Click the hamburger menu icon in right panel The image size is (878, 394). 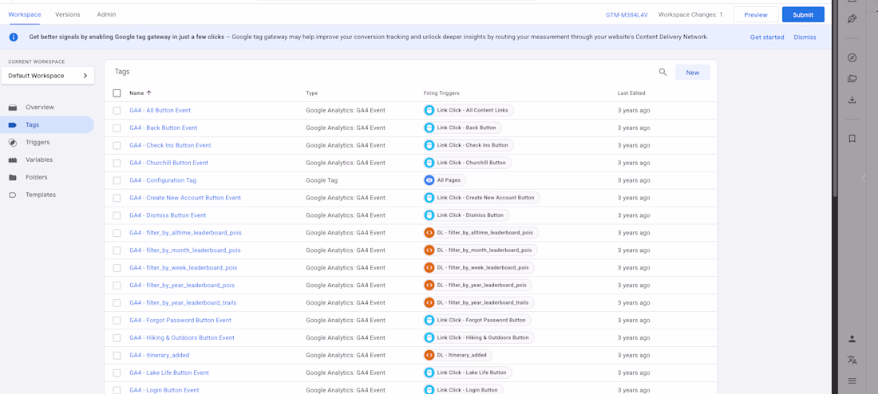click(x=852, y=380)
